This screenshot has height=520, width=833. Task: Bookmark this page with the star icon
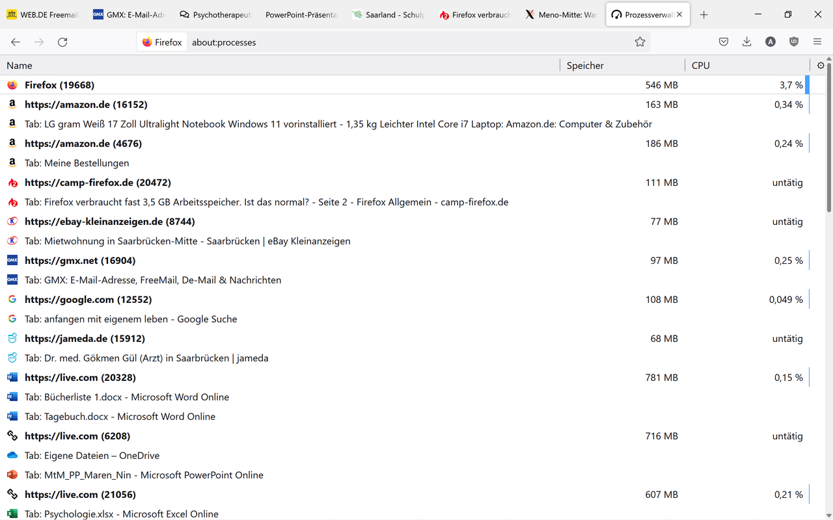click(x=640, y=42)
